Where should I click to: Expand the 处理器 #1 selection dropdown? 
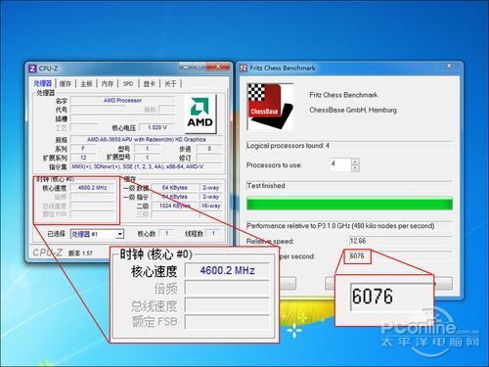point(120,234)
